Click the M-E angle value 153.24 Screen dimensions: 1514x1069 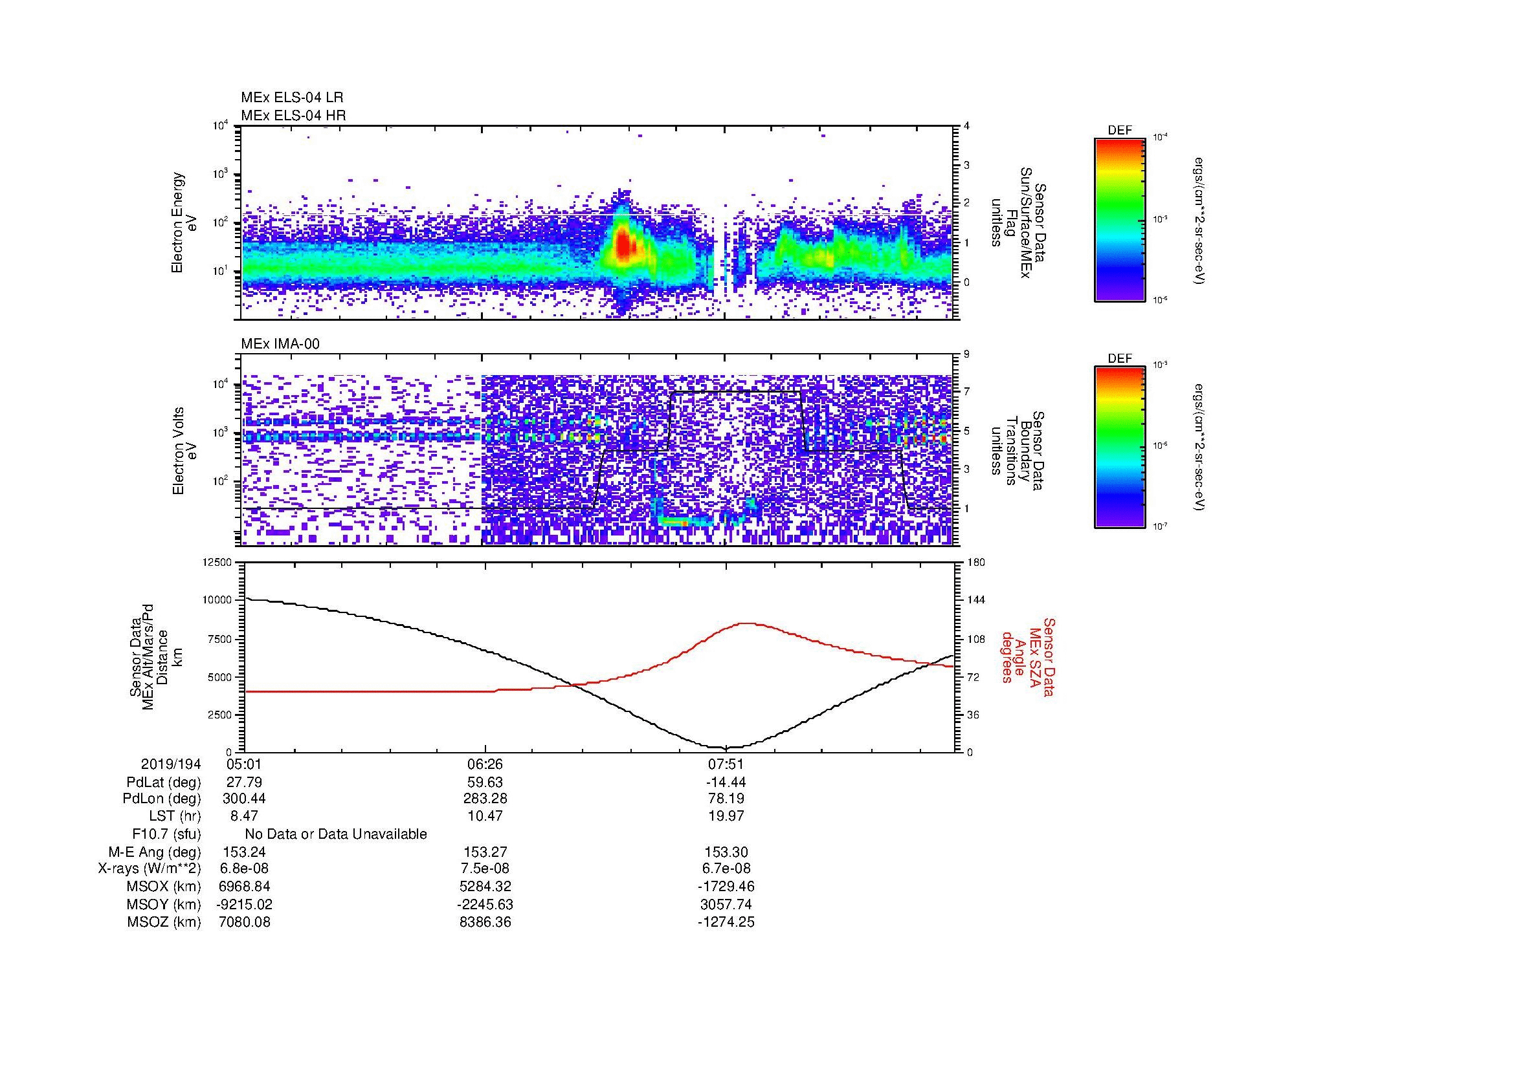coord(244,852)
